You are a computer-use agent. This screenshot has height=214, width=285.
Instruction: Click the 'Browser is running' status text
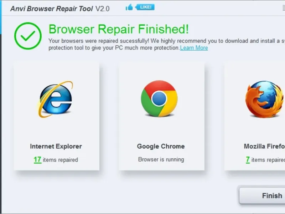[161, 159]
